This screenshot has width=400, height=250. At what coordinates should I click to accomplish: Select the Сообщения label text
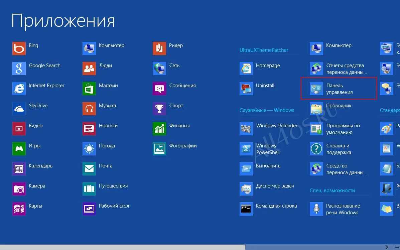(x=182, y=86)
